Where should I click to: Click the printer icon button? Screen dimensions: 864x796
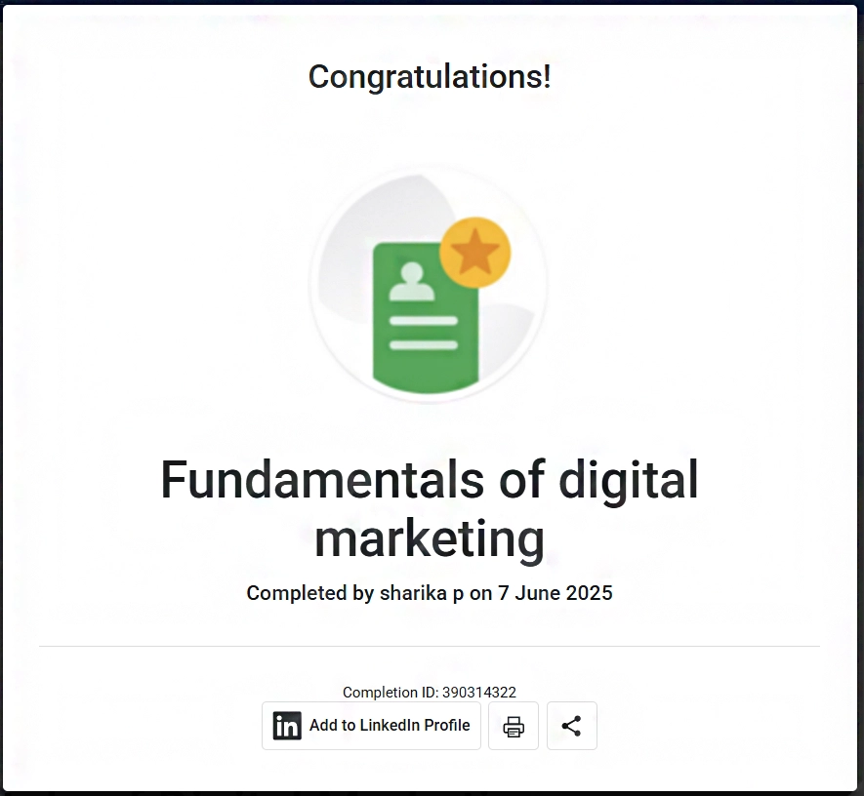coord(514,726)
